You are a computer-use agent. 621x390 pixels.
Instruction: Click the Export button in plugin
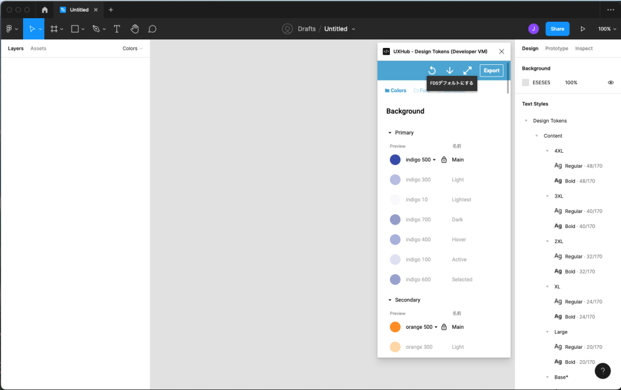[491, 70]
